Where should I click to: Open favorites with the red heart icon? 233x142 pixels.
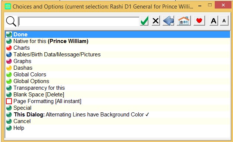(x=199, y=21)
